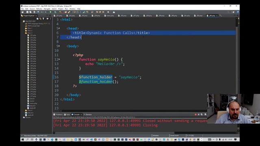260x146 pixels.
Task: Switch to the Tasks tab
Action: 67,114
